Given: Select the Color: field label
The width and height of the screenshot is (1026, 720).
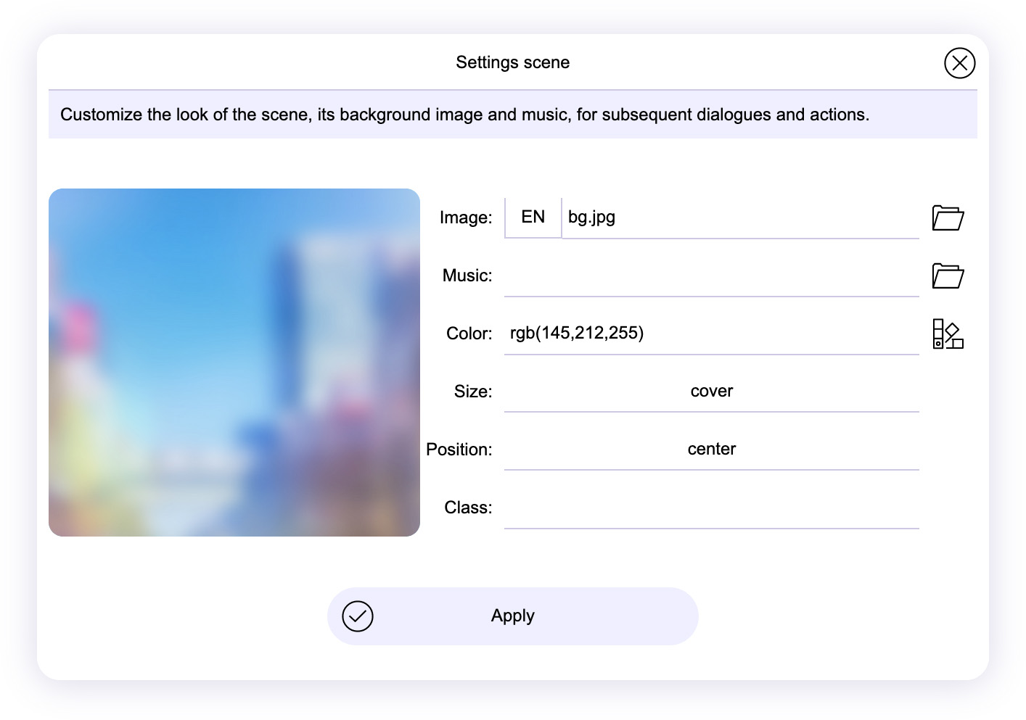Looking at the screenshot, I should [469, 334].
